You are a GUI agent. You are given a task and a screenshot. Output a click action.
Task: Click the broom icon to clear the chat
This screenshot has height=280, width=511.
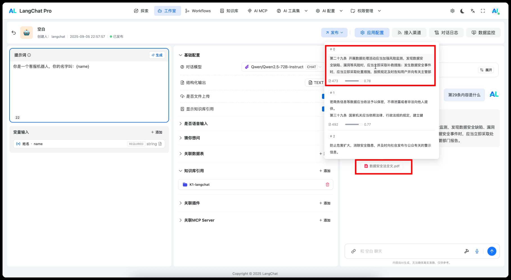[466, 251]
